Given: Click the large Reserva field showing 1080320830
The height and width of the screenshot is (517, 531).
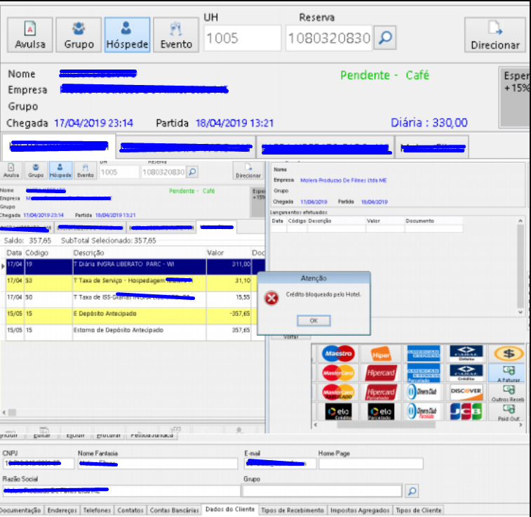Looking at the screenshot, I should tap(329, 38).
